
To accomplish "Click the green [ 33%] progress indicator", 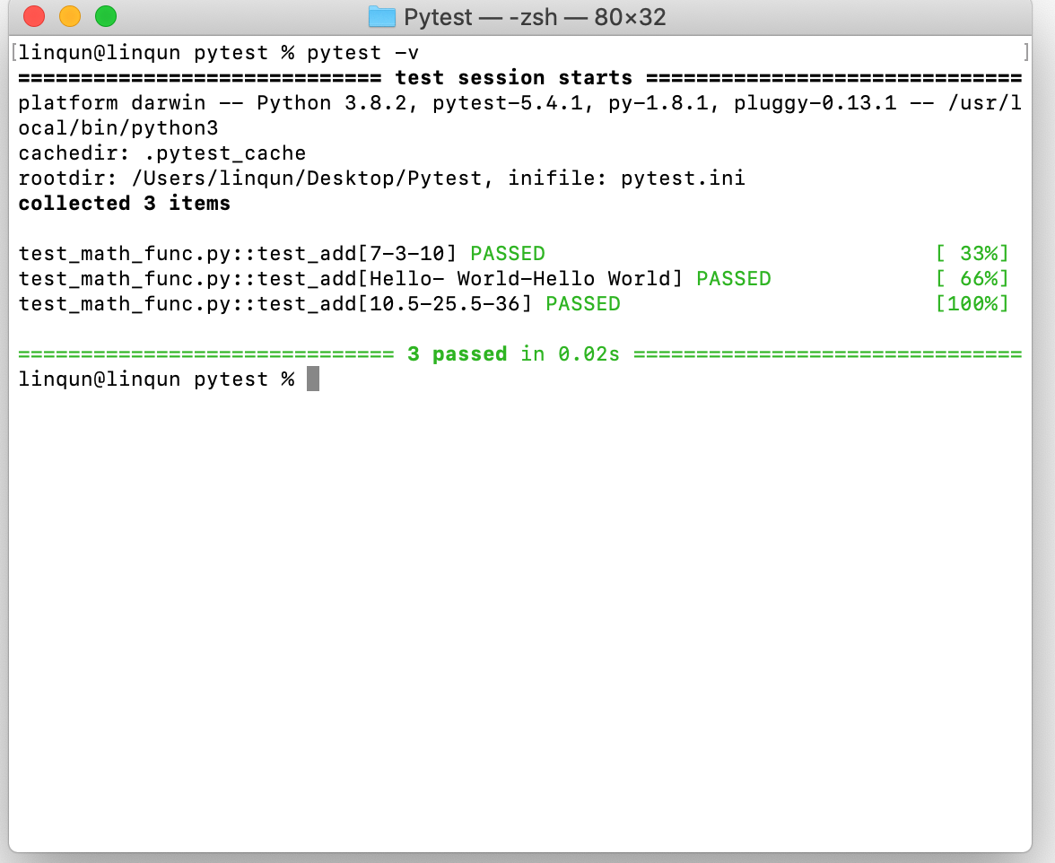I will click(972, 254).
